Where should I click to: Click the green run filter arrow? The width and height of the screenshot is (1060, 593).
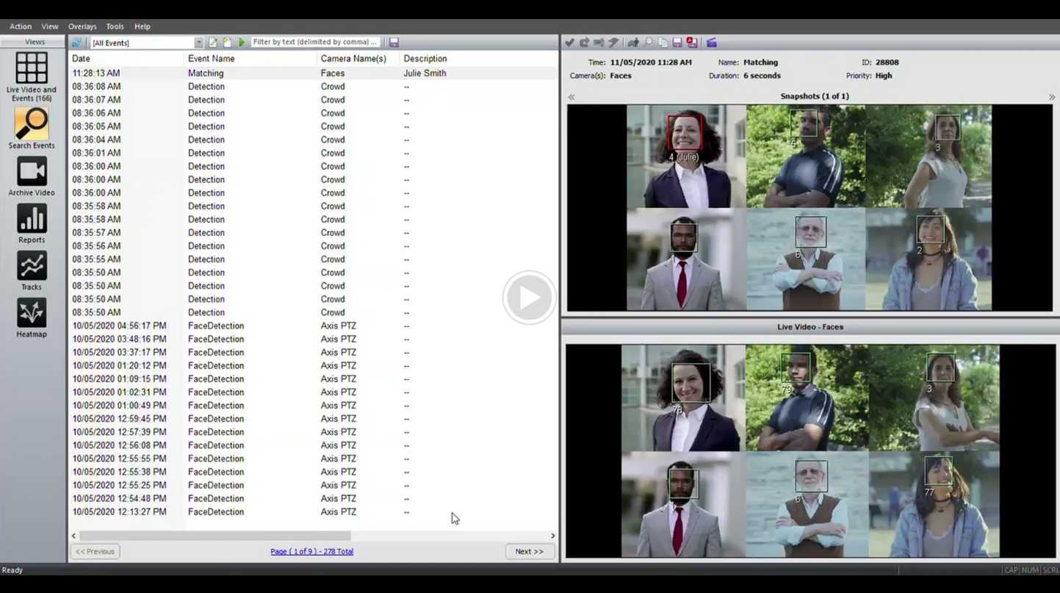point(242,43)
